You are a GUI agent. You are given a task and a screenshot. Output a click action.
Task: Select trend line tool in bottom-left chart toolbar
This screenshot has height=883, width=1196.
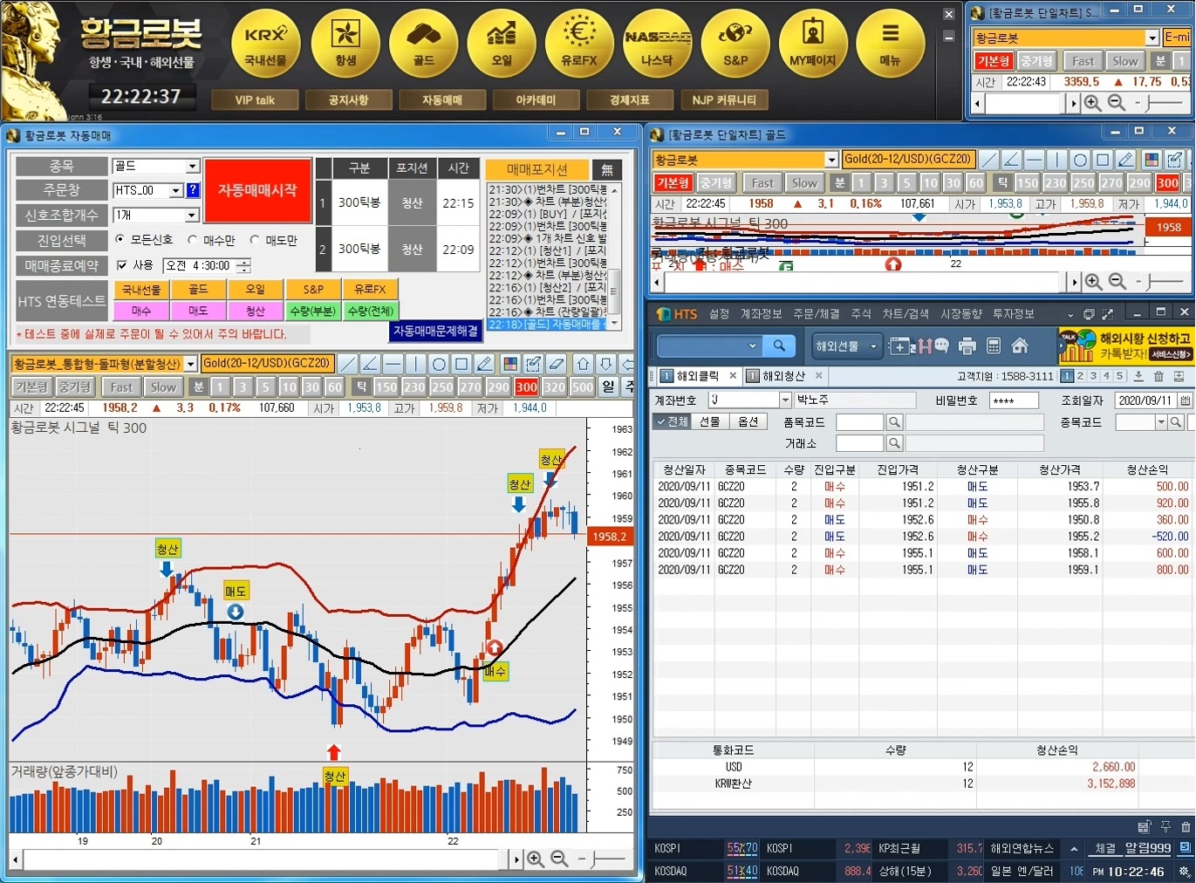coord(347,364)
